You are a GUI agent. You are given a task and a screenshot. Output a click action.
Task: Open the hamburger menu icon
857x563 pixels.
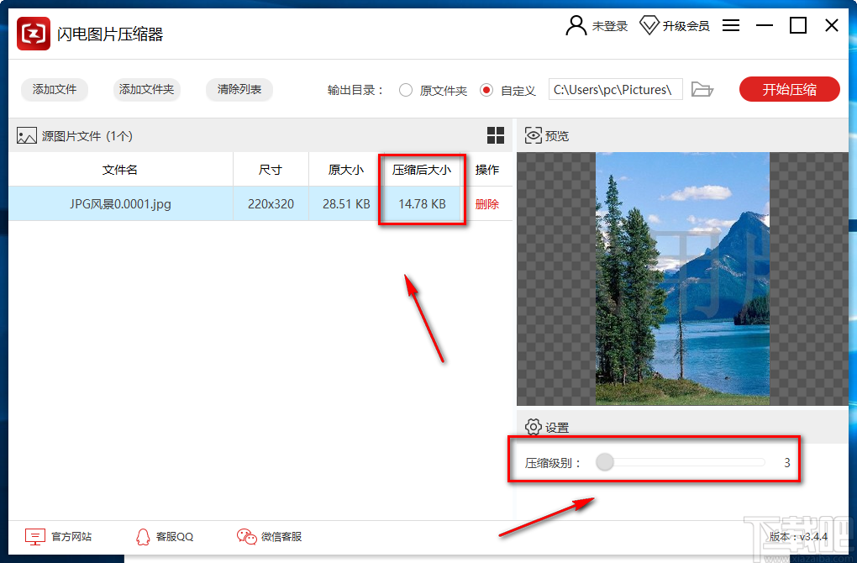[731, 25]
